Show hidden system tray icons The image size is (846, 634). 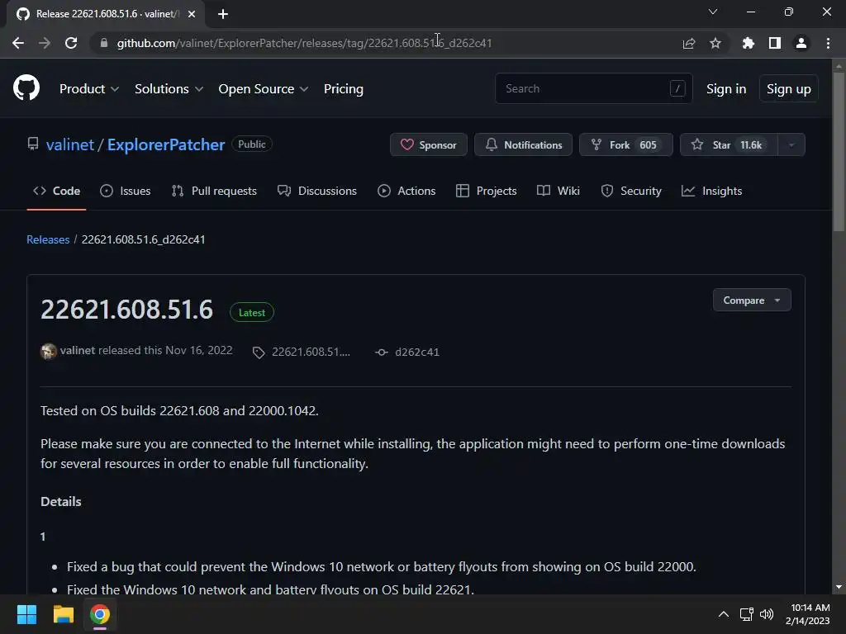[724, 614]
